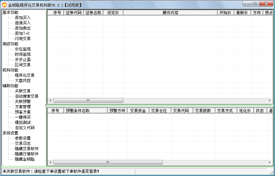
Task: Click 隐藏行情软件 tree item
Action: (x=27, y=154)
